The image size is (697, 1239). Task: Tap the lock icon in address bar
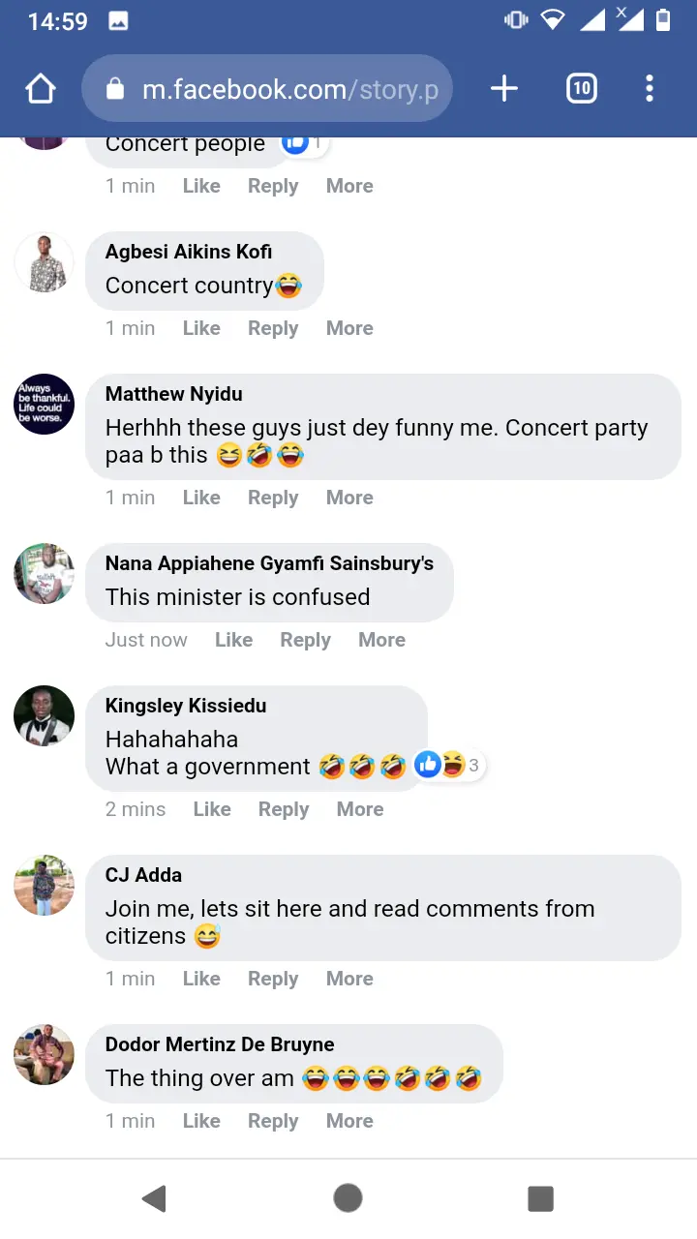[115, 90]
